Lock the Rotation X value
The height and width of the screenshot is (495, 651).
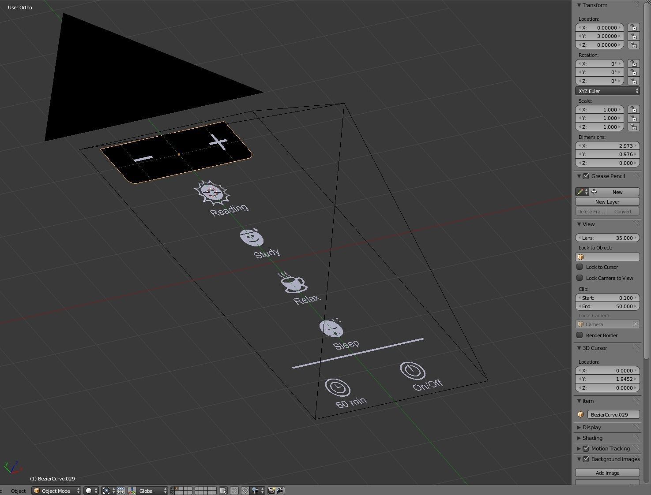point(634,63)
